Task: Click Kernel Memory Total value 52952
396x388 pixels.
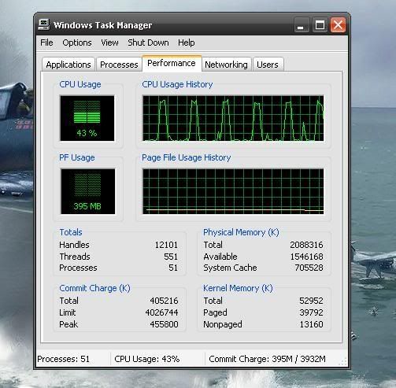Action: [x=311, y=301]
